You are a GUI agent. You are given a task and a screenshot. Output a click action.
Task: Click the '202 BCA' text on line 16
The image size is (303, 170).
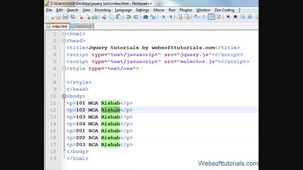pyautogui.click(x=87, y=138)
